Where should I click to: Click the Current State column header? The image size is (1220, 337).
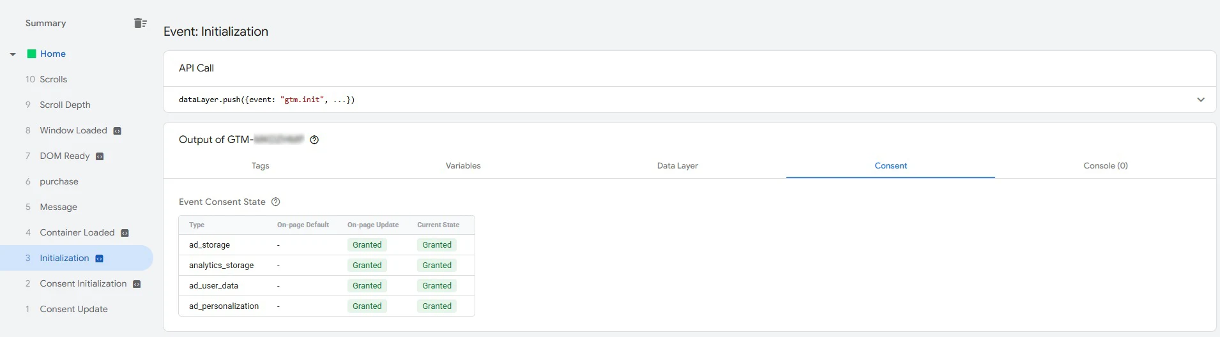pyautogui.click(x=438, y=225)
